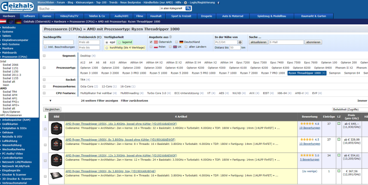Viewport: 368px width, 185px height.
Task: Click the LZ green availability box for 1920X
Action: (339, 155)
